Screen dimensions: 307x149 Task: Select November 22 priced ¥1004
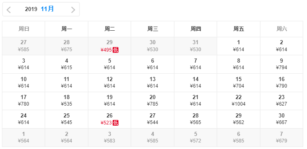(238, 101)
